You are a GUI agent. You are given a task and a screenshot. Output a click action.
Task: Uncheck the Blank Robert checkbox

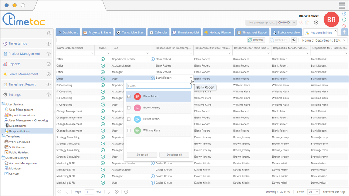pyautogui.click(x=129, y=96)
